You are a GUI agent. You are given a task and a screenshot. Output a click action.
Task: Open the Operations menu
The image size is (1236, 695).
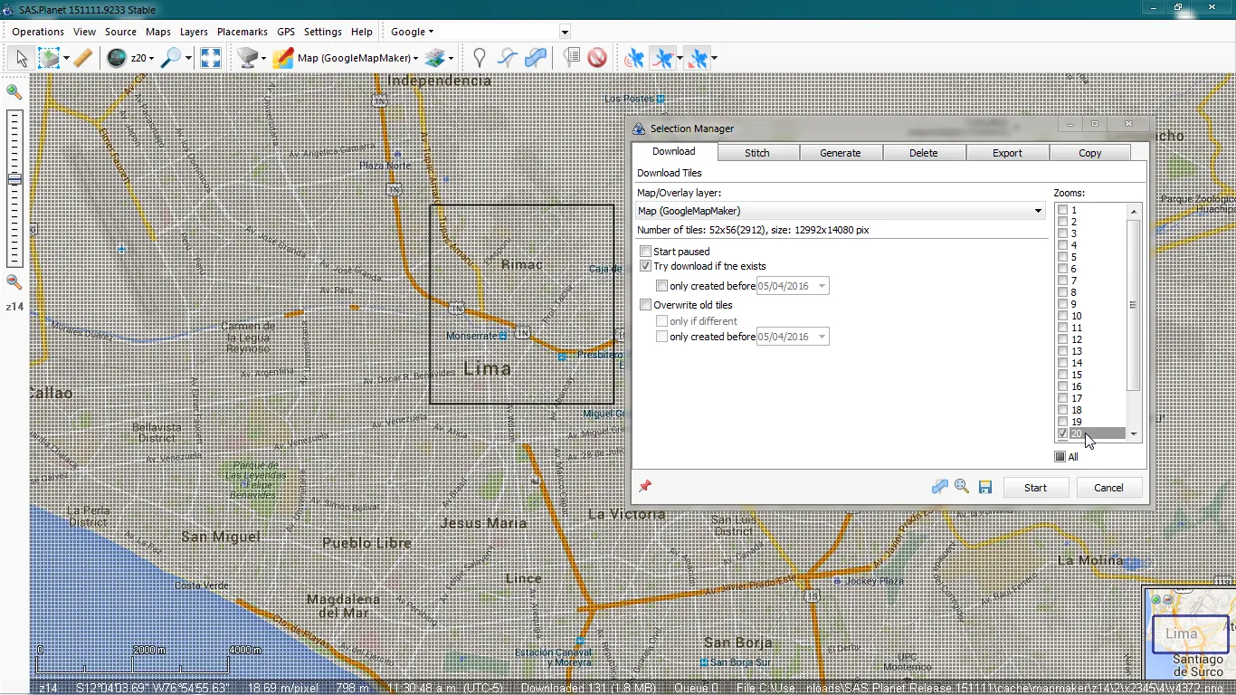pyautogui.click(x=38, y=32)
